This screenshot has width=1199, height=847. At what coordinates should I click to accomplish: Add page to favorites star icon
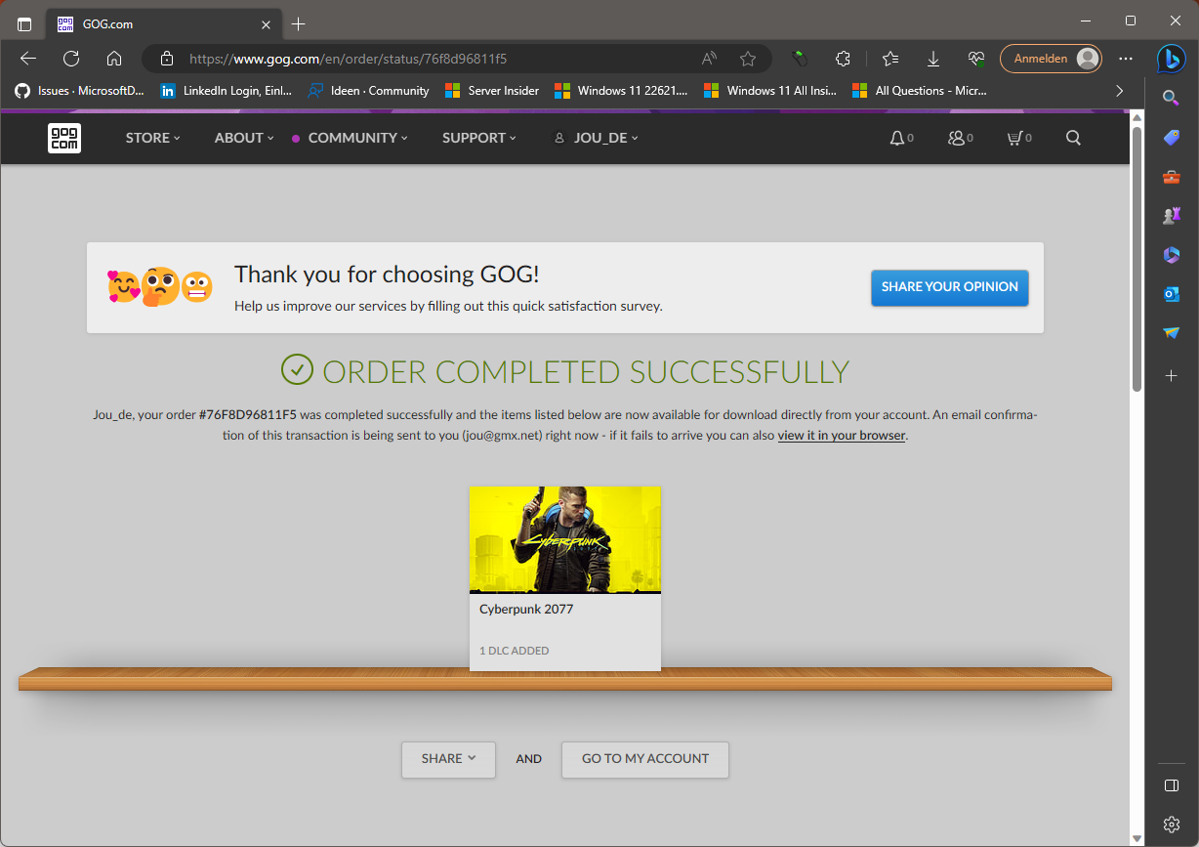coord(748,59)
